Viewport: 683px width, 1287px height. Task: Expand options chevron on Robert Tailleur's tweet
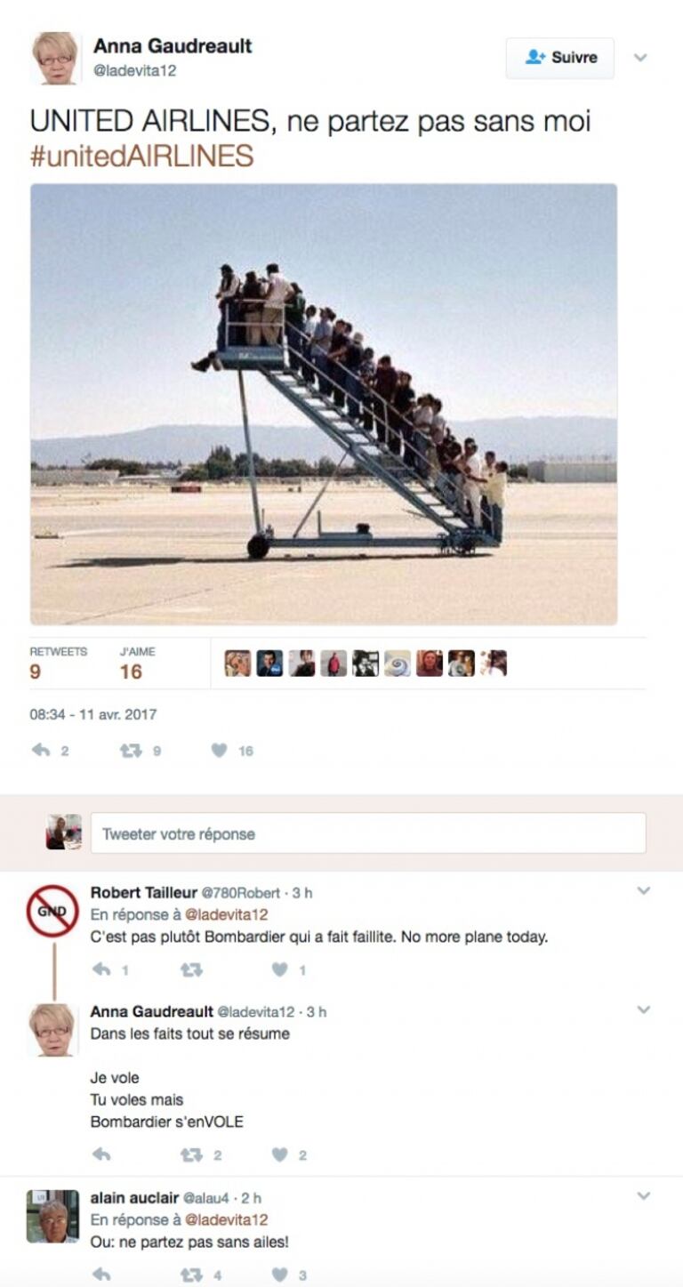pyautogui.click(x=644, y=890)
